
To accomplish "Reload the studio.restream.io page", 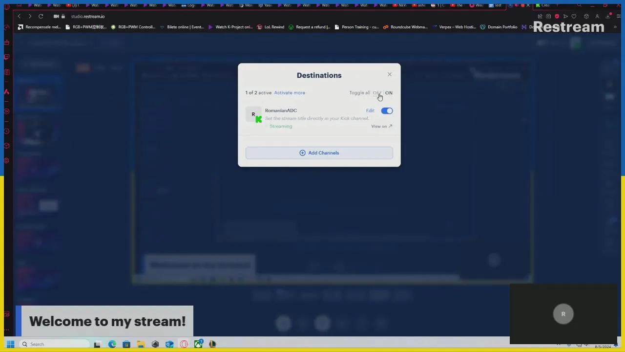I will tap(41, 17).
